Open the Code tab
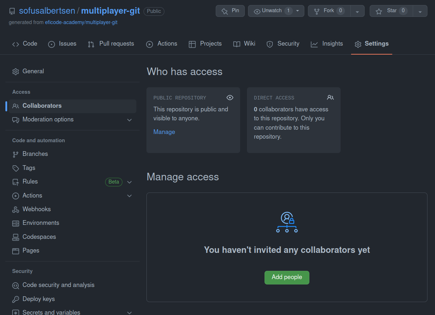This screenshot has width=435, height=315. (25, 44)
